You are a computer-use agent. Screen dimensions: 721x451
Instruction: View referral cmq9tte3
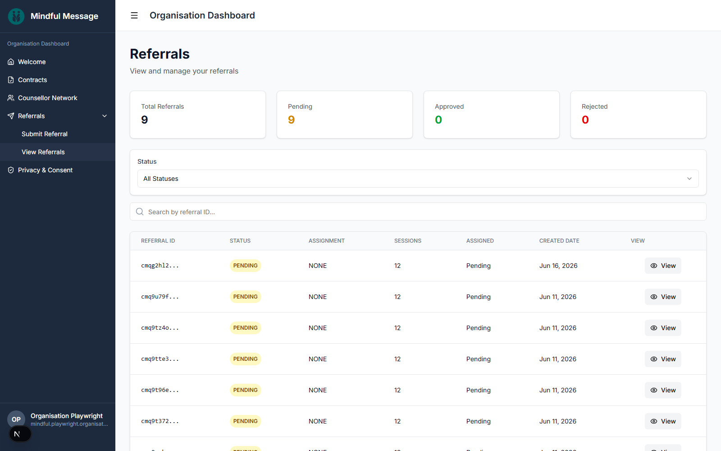click(663, 359)
